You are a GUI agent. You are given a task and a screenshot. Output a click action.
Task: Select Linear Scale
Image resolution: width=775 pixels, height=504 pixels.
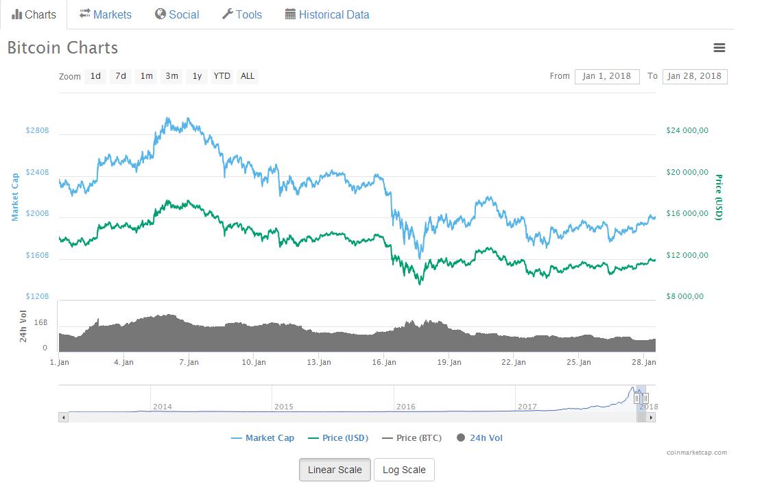(335, 470)
